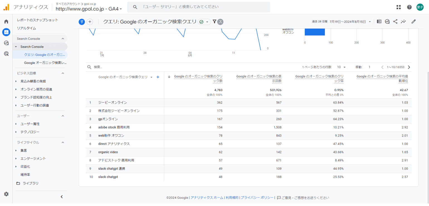Go to next table page arrow
The image size is (429, 206).
409,67
